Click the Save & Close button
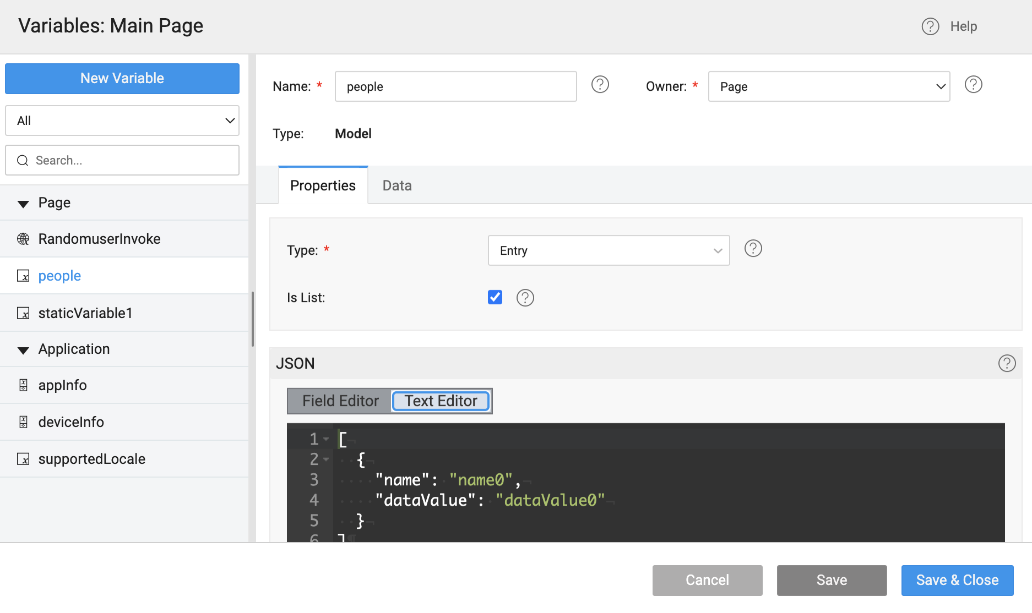This screenshot has height=613, width=1032. (x=957, y=580)
